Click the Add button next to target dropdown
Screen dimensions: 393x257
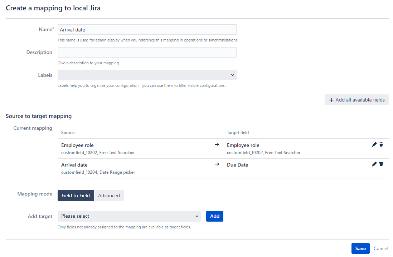(214, 216)
